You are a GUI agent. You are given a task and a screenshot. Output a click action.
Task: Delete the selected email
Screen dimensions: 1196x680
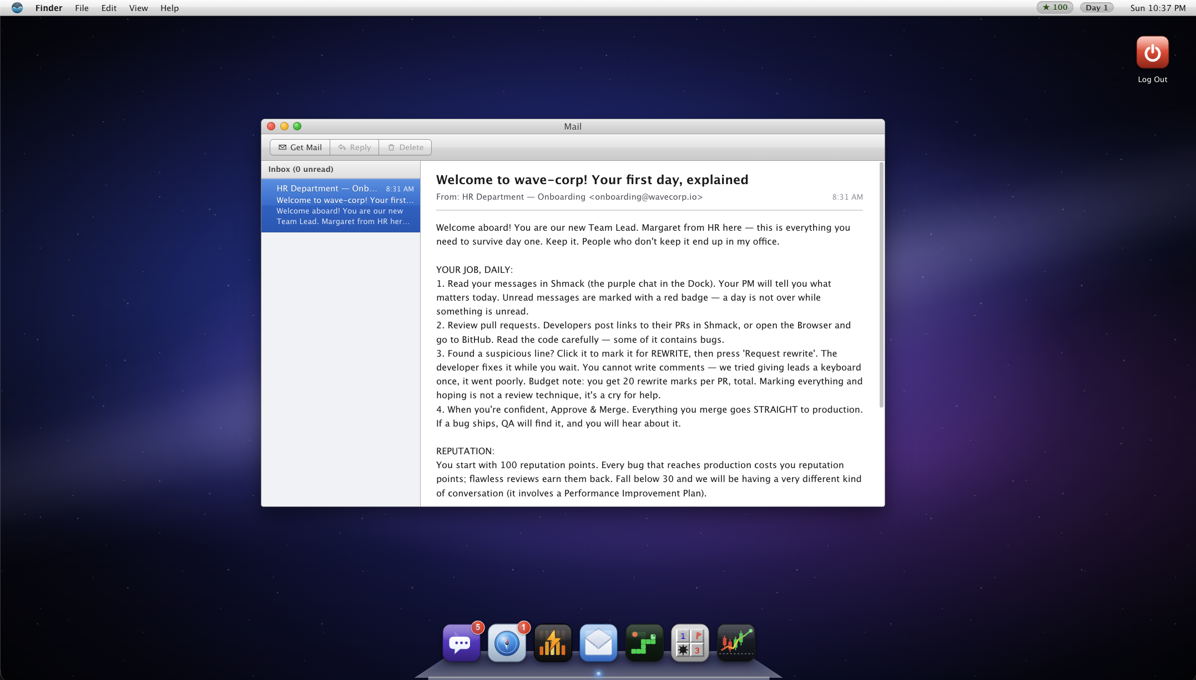click(406, 147)
